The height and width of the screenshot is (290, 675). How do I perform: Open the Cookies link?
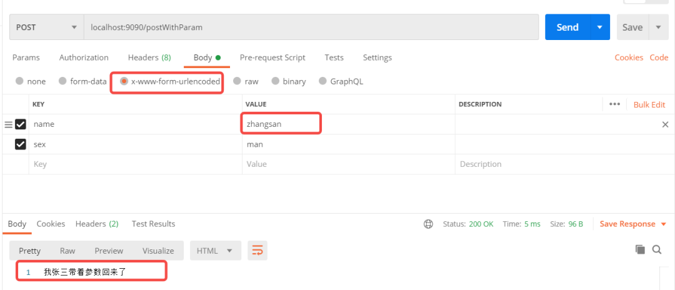(x=629, y=57)
